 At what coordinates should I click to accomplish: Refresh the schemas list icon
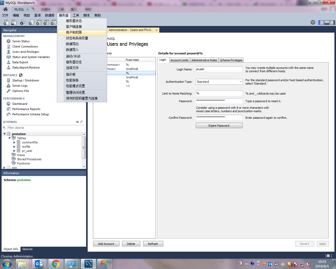coord(77,122)
